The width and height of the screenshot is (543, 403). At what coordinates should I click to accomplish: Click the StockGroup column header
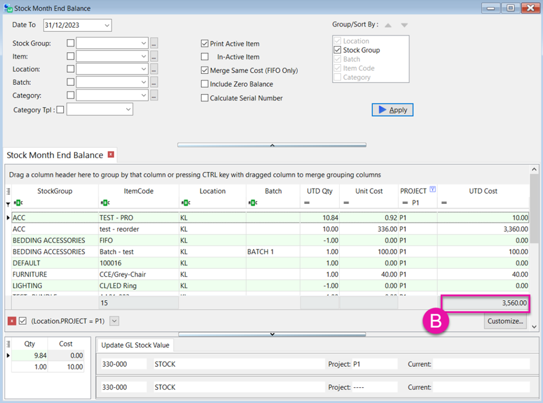[54, 191]
